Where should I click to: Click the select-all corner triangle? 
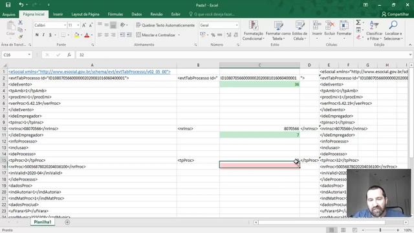(5, 65)
